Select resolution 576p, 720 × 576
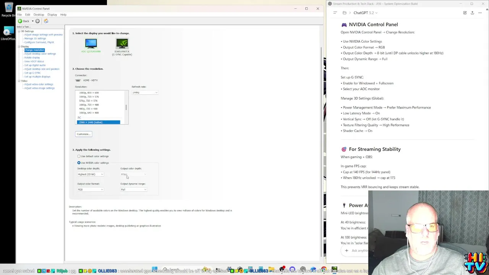Screen dimensions: 489x275 (88, 101)
